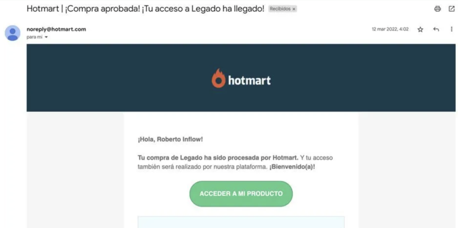Click the email subject line 'Compra aprobada'
458x228 pixels.
pos(145,9)
